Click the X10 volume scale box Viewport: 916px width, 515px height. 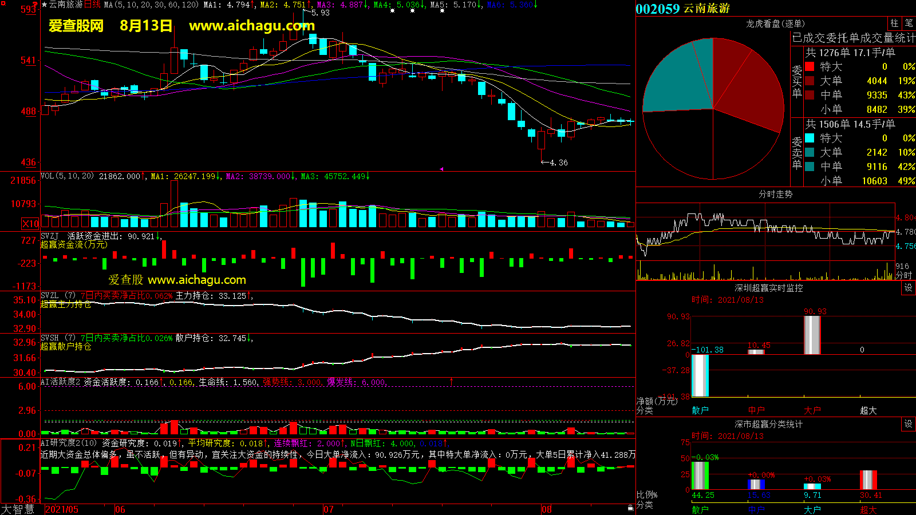coord(30,224)
